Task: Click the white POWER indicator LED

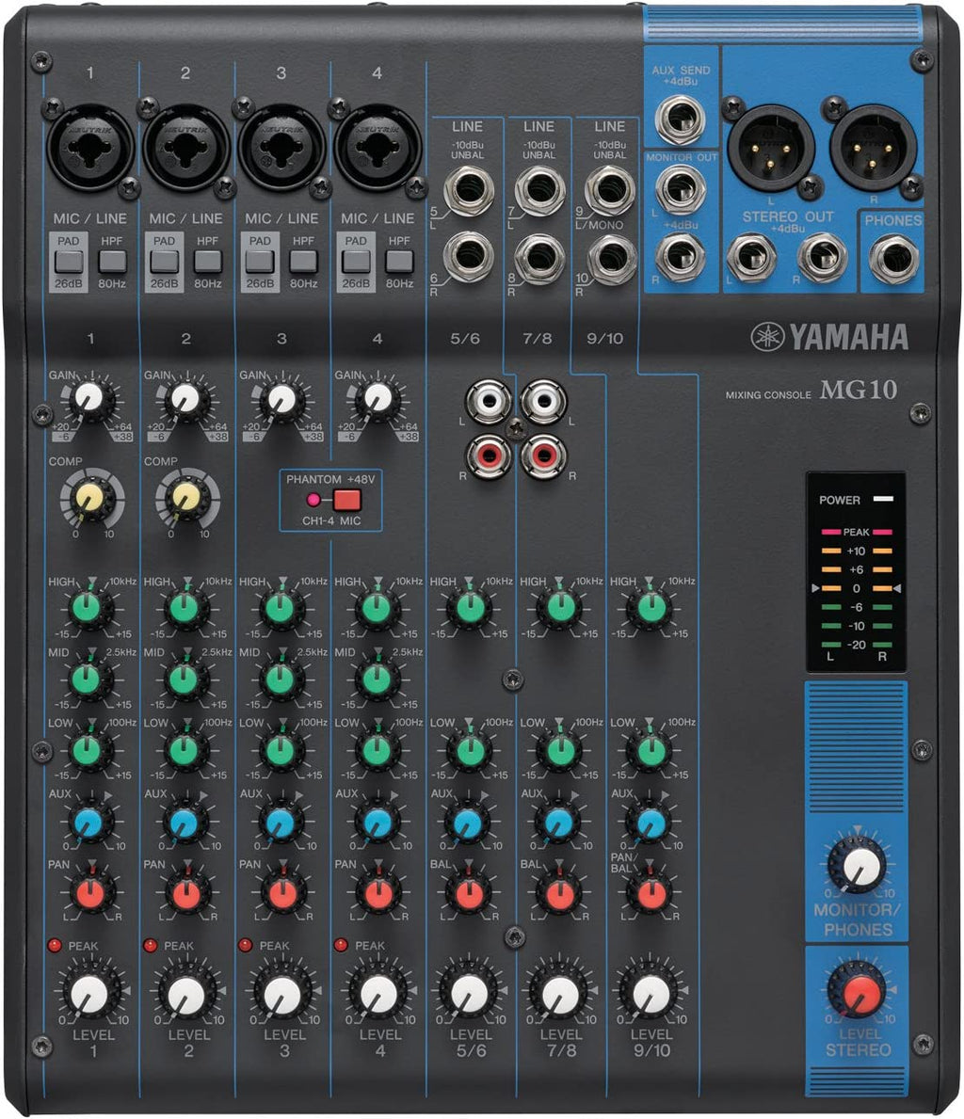Action: coord(883,499)
